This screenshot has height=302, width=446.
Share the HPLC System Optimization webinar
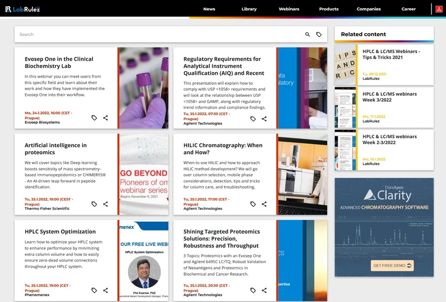pyautogui.click(x=105, y=291)
